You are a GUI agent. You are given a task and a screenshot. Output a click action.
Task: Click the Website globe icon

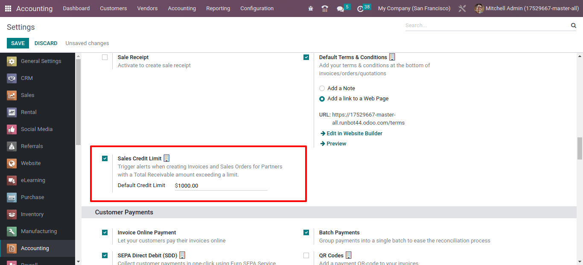click(12, 163)
